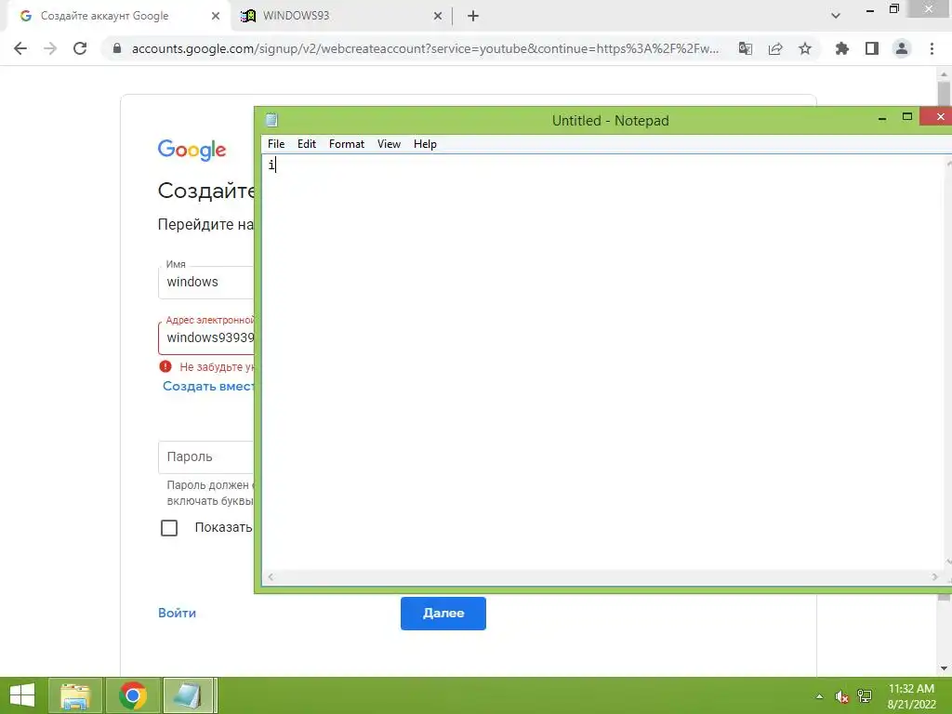Click Chrome page scrollbar down arrow
The image size is (952, 714).
click(944, 668)
